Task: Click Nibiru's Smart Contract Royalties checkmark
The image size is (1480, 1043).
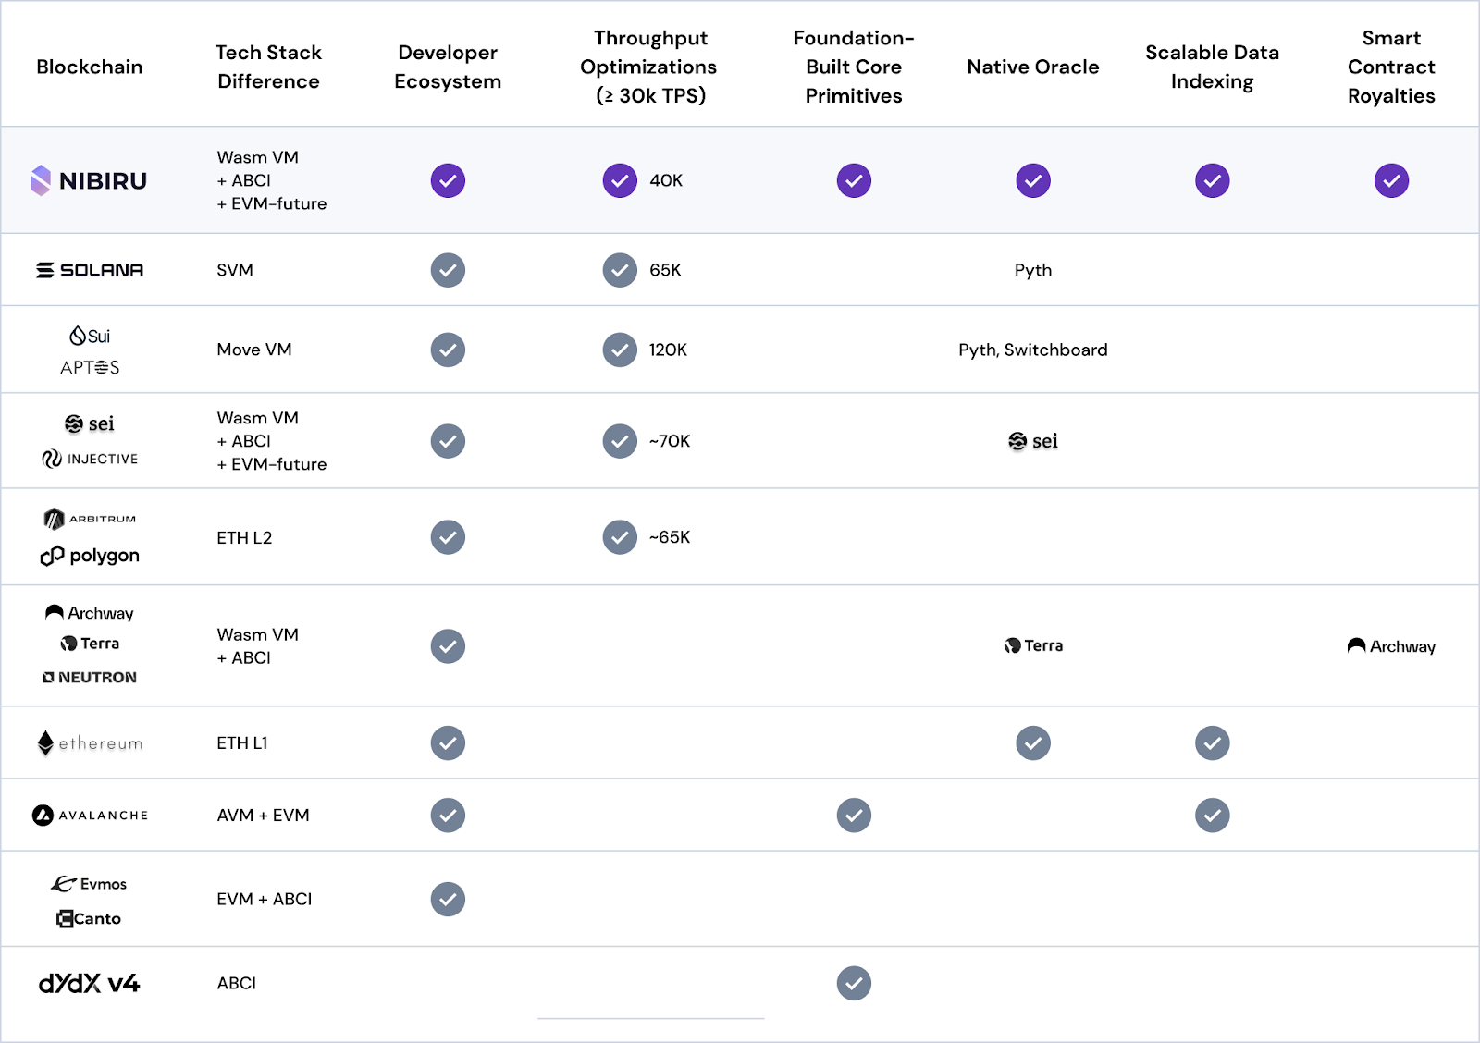Action: (x=1391, y=180)
